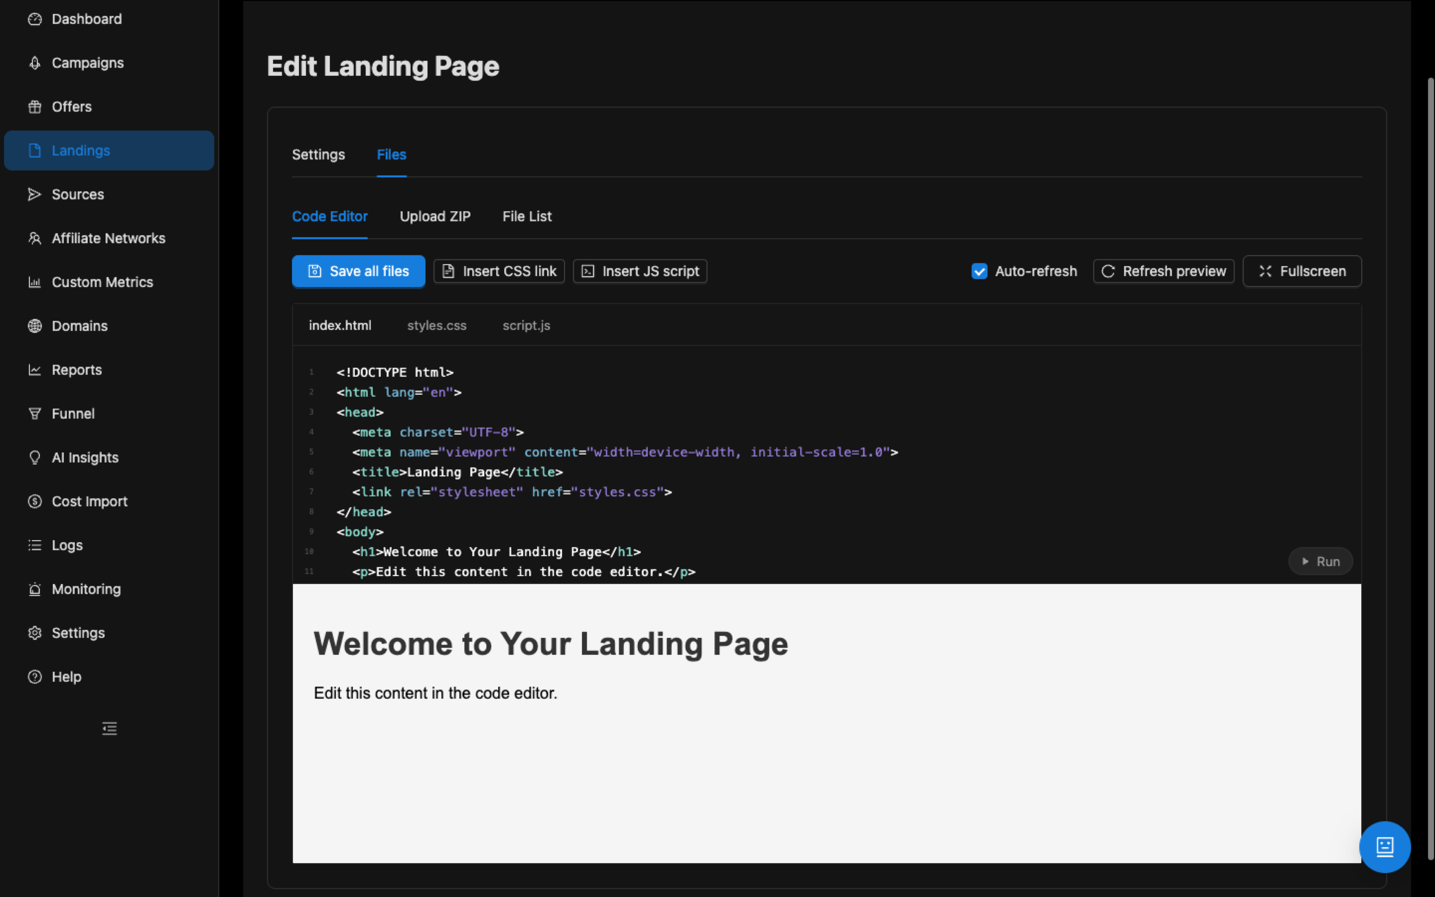Click the Dashboard gauge icon

tap(35, 19)
